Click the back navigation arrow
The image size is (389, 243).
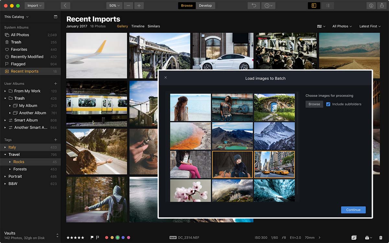pos(65,6)
